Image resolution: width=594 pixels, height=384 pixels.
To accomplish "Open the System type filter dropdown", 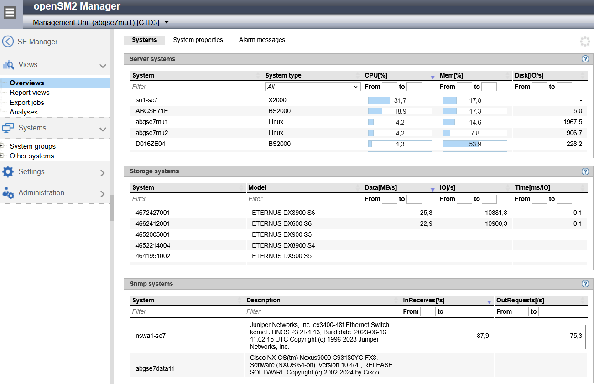I will (x=313, y=87).
